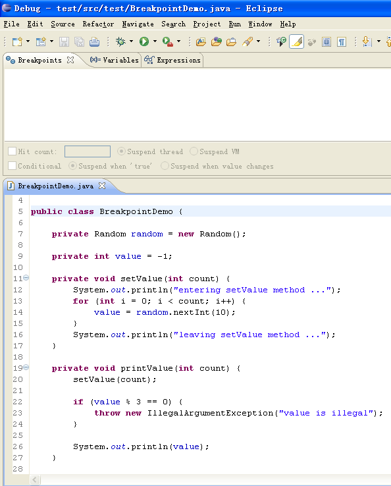Enable the Hit count checkbox

click(x=12, y=151)
